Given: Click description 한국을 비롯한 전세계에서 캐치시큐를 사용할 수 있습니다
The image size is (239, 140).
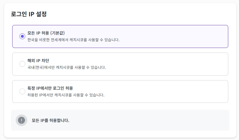Looking at the screenshot, I should pyautogui.click(x=73, y=40).
